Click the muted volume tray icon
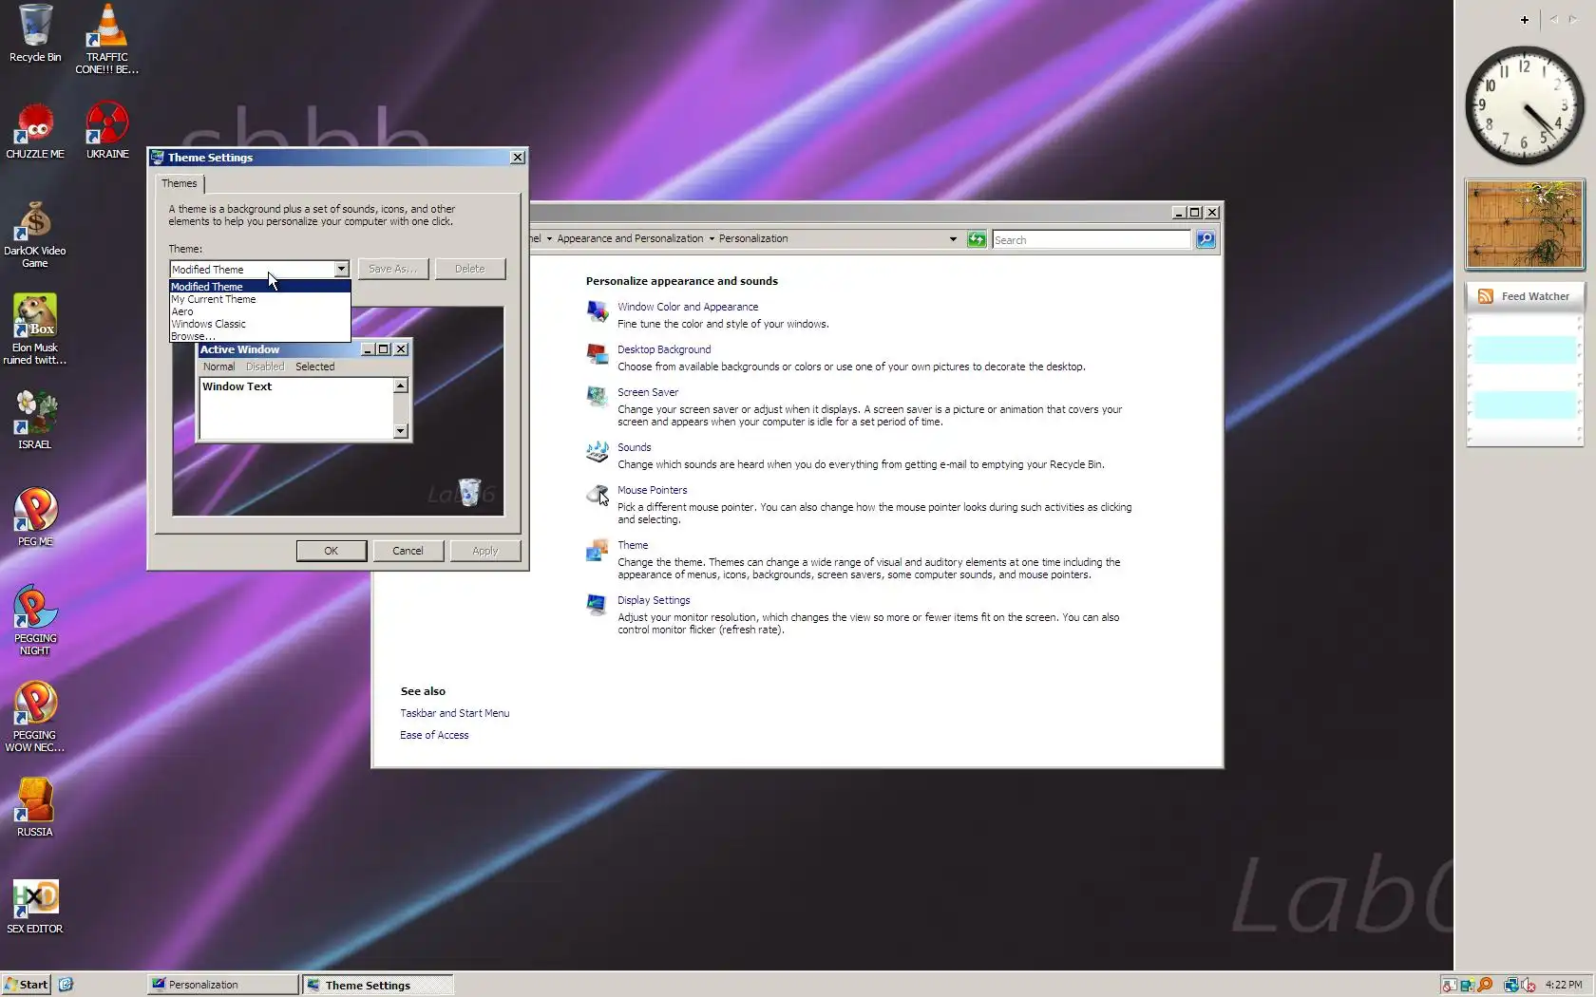Screen dimensions: 1596x997 [1529, 985]
